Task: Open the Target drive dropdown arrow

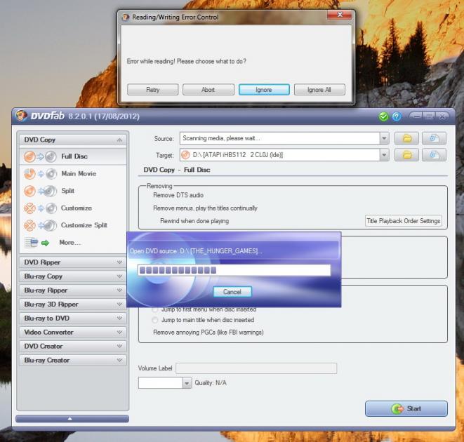Action: (x=384, y=155)
